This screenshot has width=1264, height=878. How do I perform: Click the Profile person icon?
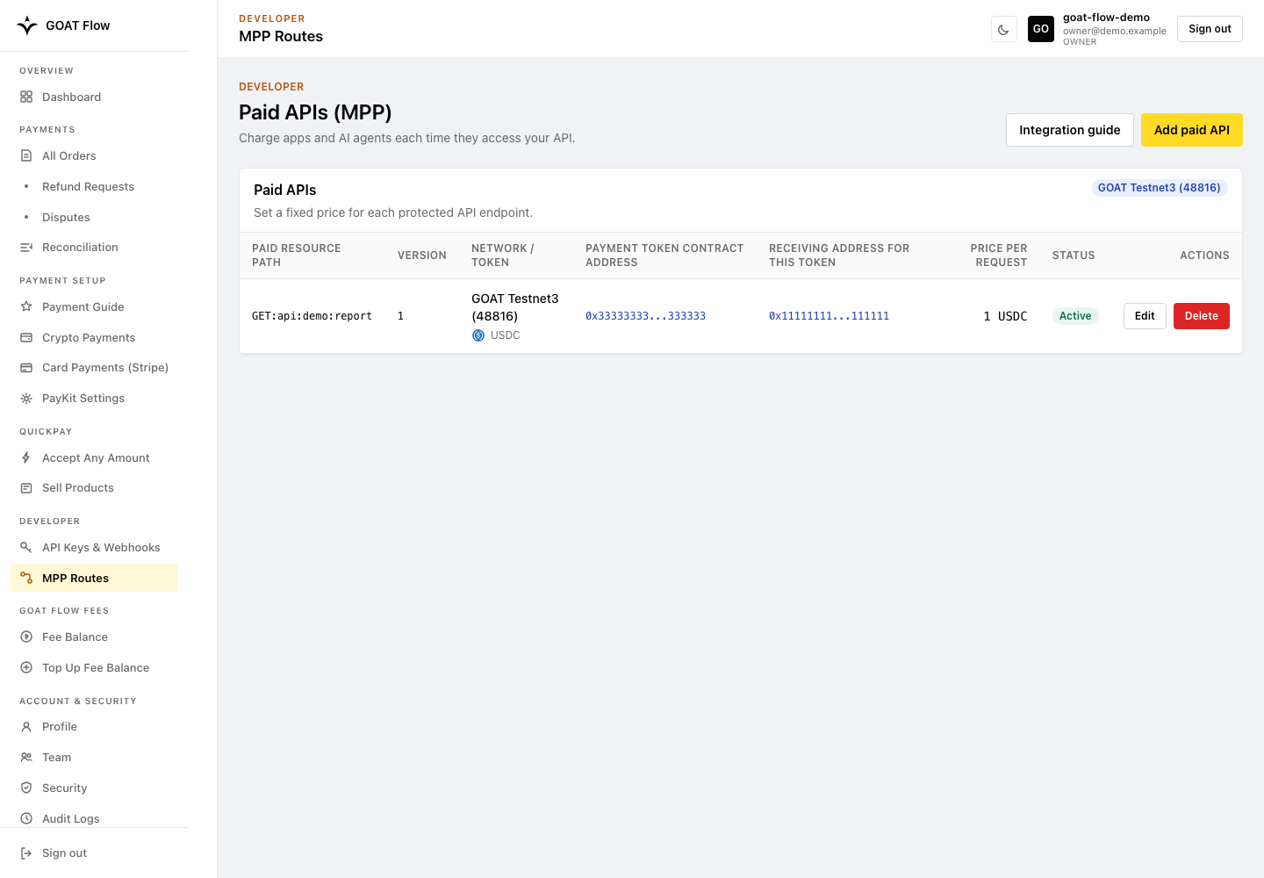26,727
